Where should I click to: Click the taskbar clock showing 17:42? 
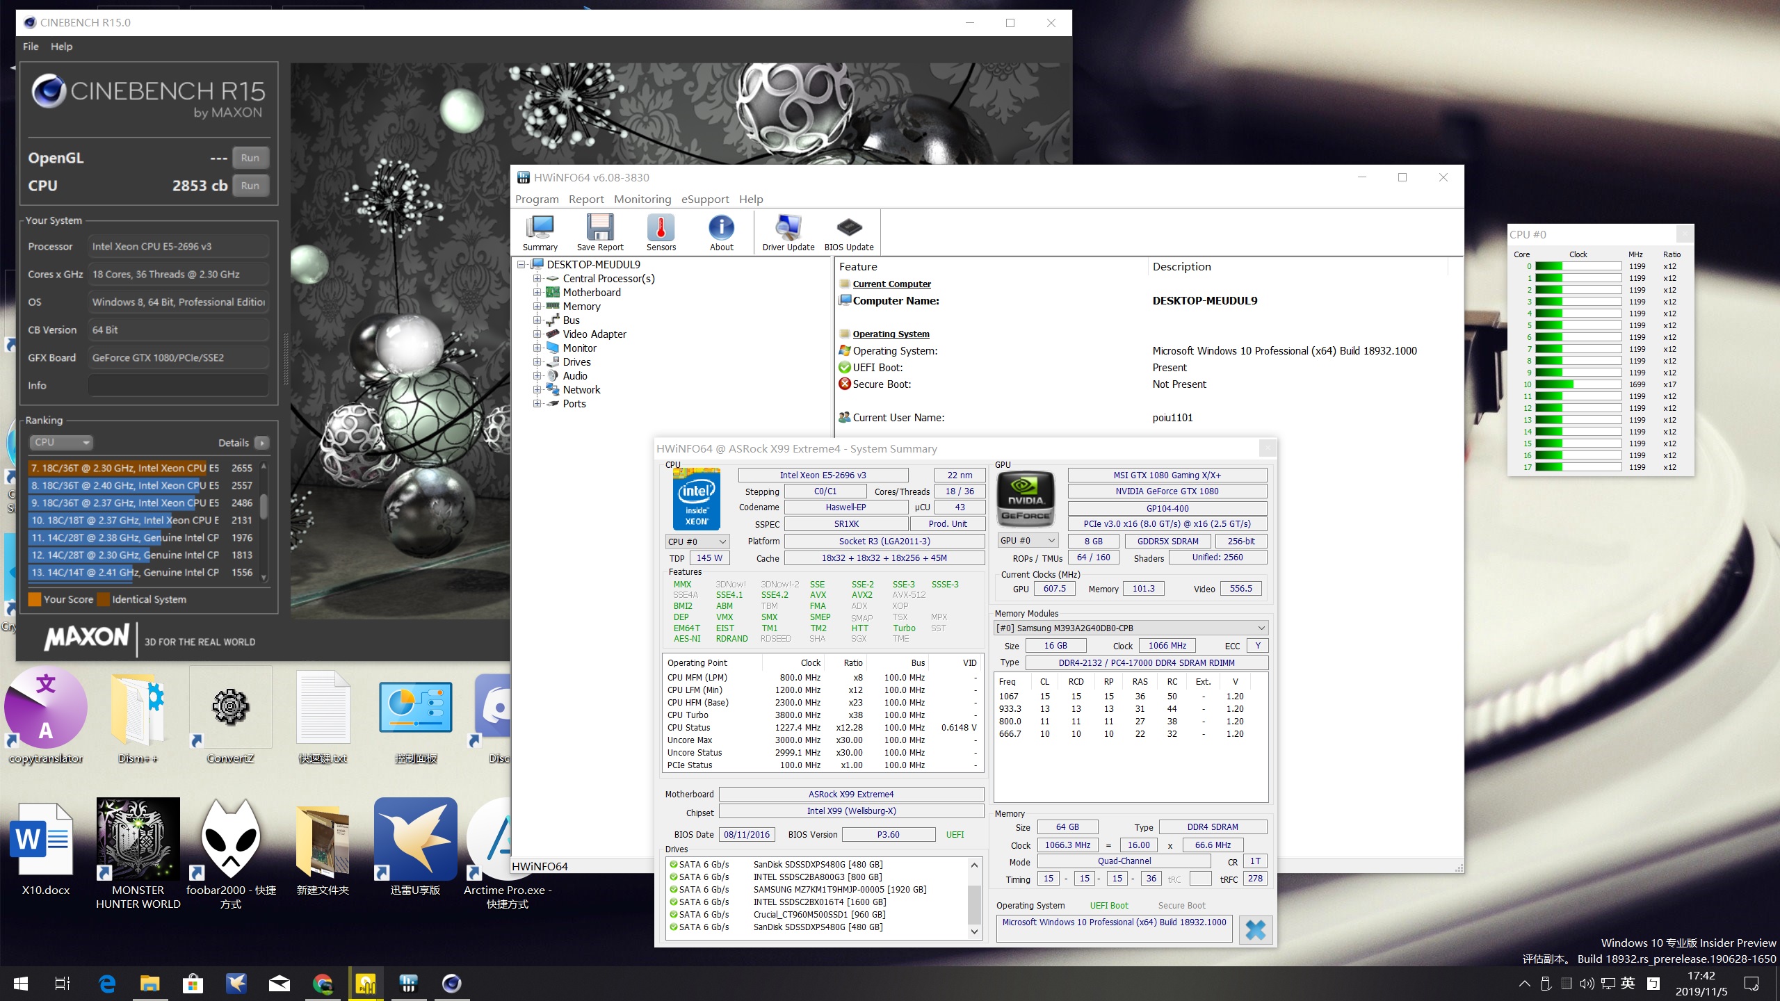pos(1701,984)
